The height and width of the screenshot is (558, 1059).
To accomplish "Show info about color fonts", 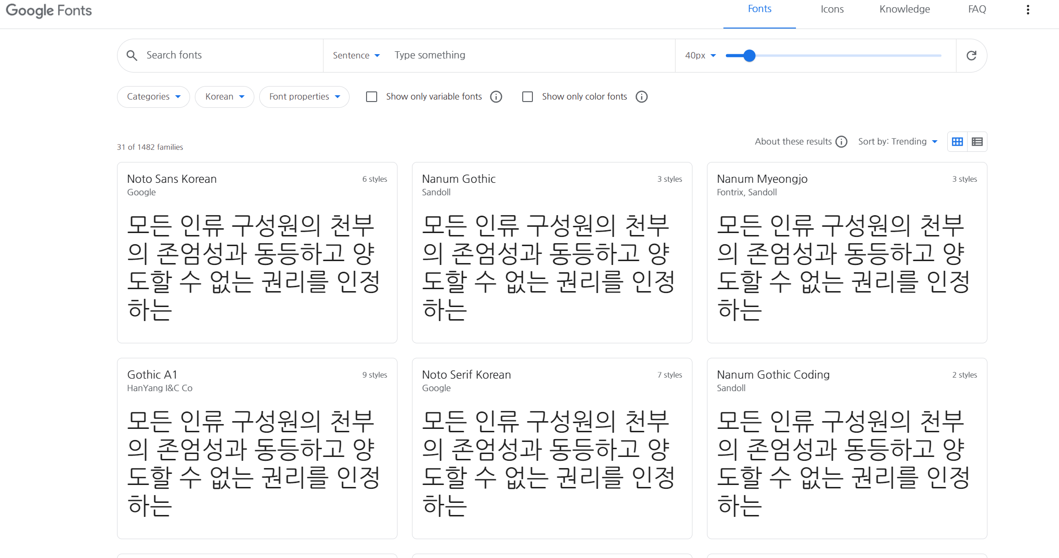I will pyautogui.click(x=642, y=97).
